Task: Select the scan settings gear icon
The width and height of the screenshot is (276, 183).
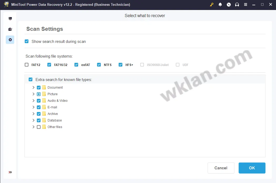Action: (10, 40)
